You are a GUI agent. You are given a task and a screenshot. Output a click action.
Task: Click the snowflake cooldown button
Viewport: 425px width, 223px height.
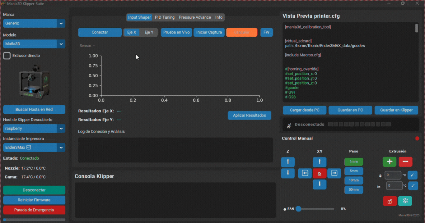405,201
